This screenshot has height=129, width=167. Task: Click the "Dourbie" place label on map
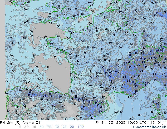tap(108, 88)
